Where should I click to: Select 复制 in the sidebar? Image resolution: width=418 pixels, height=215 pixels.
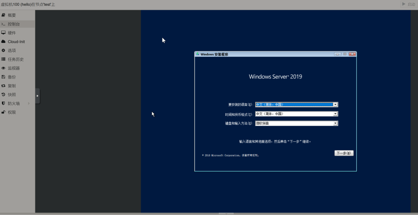point(12,86)
